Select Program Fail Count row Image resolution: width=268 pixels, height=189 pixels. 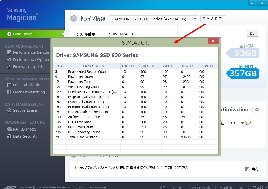[x=135, y=97]
